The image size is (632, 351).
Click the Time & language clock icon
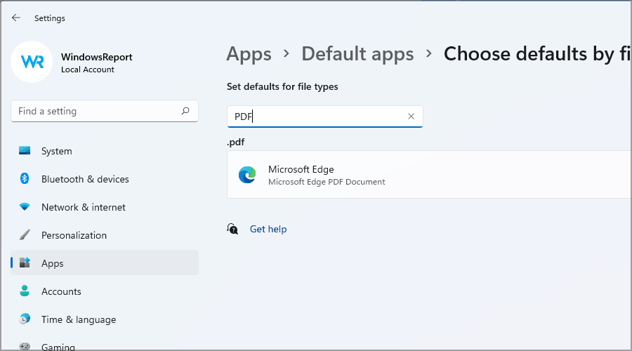pos(25,319)
